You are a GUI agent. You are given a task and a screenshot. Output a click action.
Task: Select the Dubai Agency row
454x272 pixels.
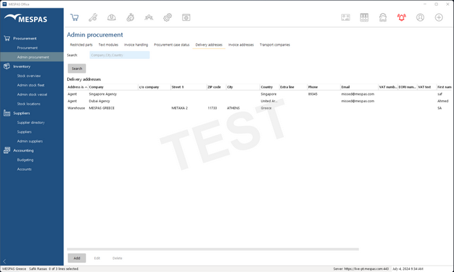[259, 101]
